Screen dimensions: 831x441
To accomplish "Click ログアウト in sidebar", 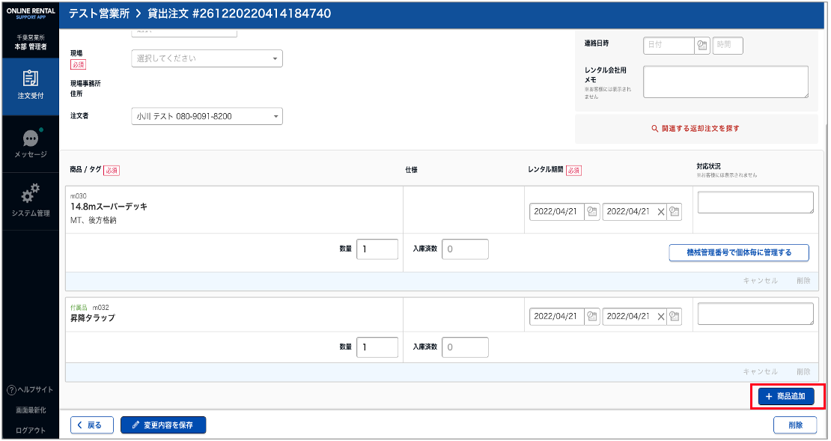I will point(31,431).
